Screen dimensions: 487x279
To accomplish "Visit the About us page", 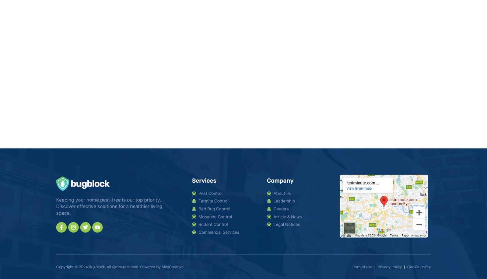I will coord(282,193).
